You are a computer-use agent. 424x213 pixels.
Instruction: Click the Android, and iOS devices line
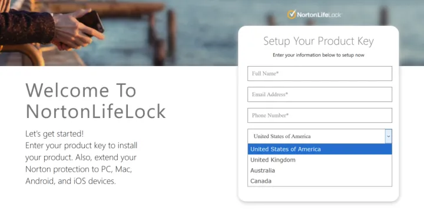pos(71,181)
